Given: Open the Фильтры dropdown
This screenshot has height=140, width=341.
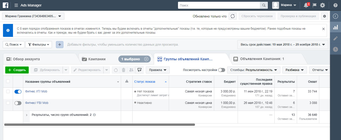Looking at the screenshot, I should [38, 45].
